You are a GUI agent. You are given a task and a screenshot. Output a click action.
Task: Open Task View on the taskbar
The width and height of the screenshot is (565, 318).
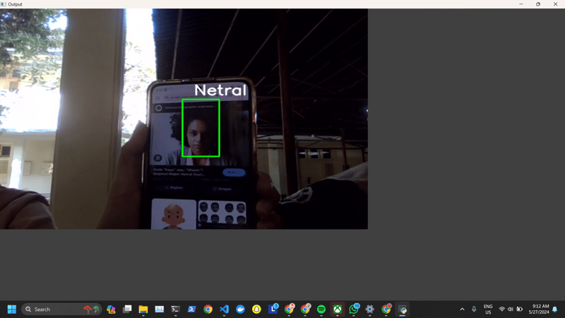127,310
